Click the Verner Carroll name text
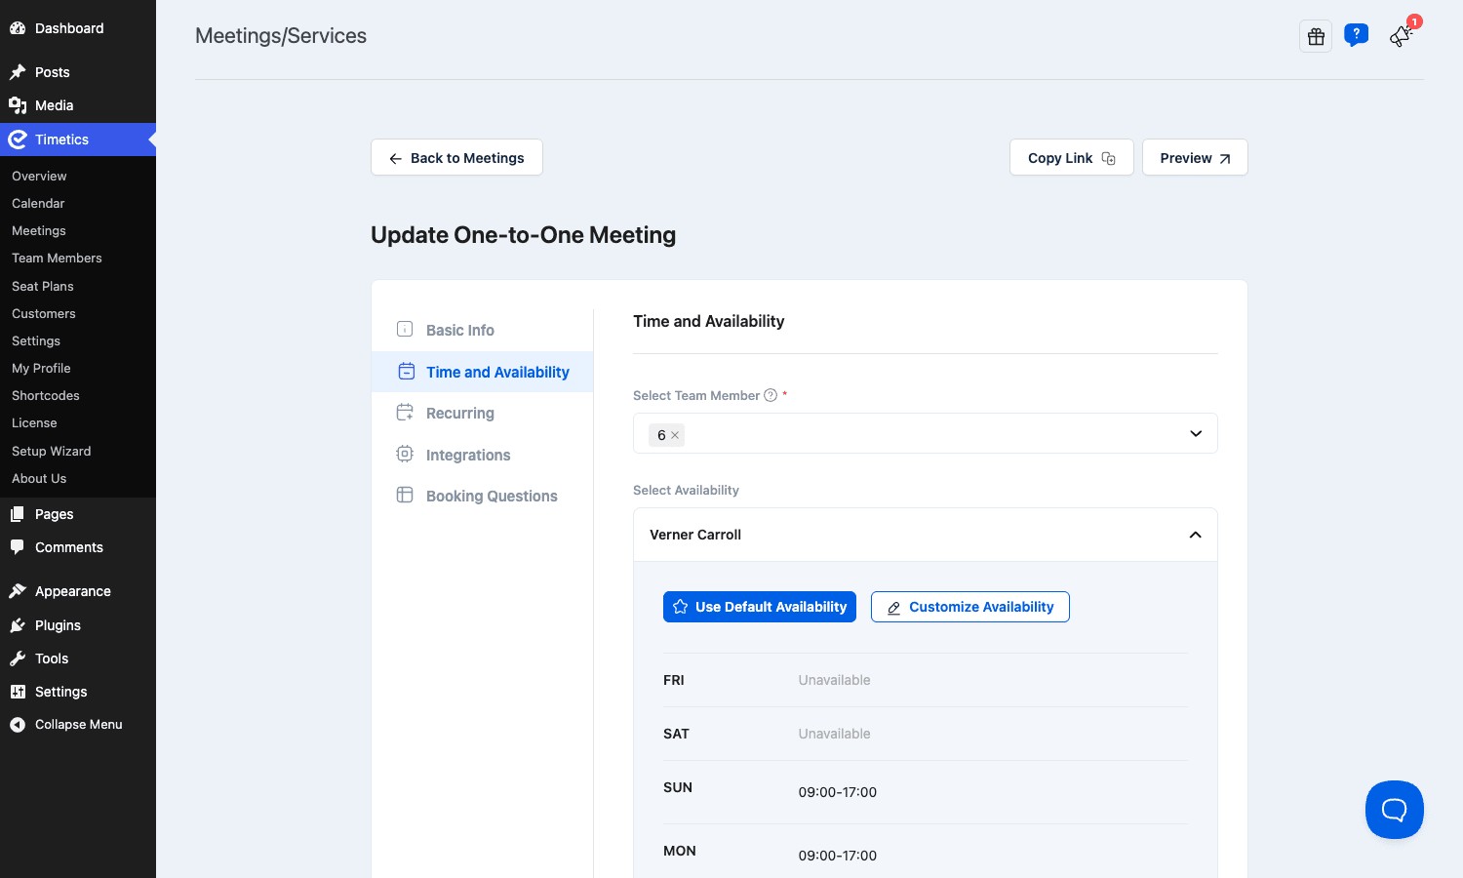Screen dimensions: 1463x878 (695, 535)
